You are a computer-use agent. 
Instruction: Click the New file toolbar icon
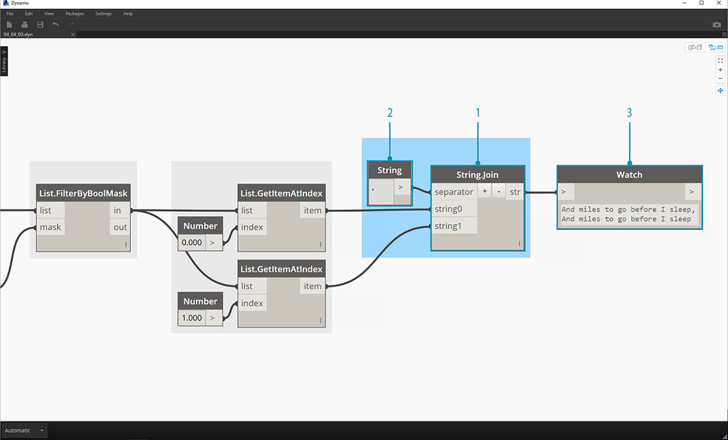(x=9, y=24)
